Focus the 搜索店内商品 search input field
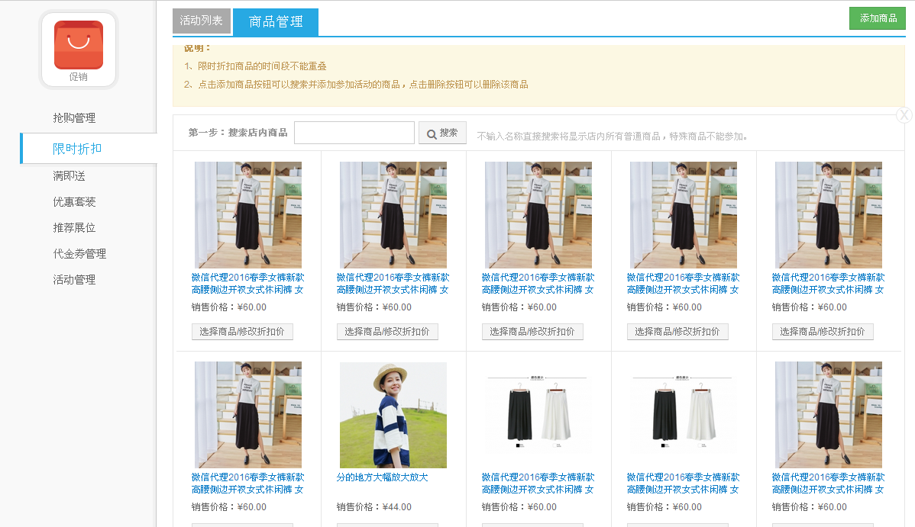The height and width of the screenshot is (527, 915). point(354,133)
